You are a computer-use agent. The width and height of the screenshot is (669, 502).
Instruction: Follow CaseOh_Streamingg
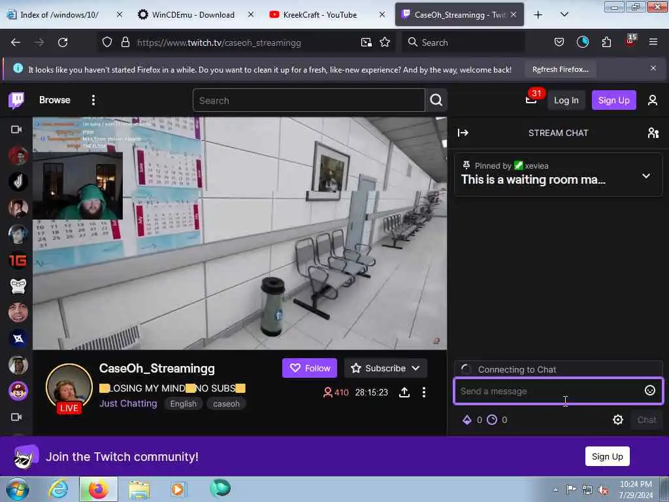[310, 368]
